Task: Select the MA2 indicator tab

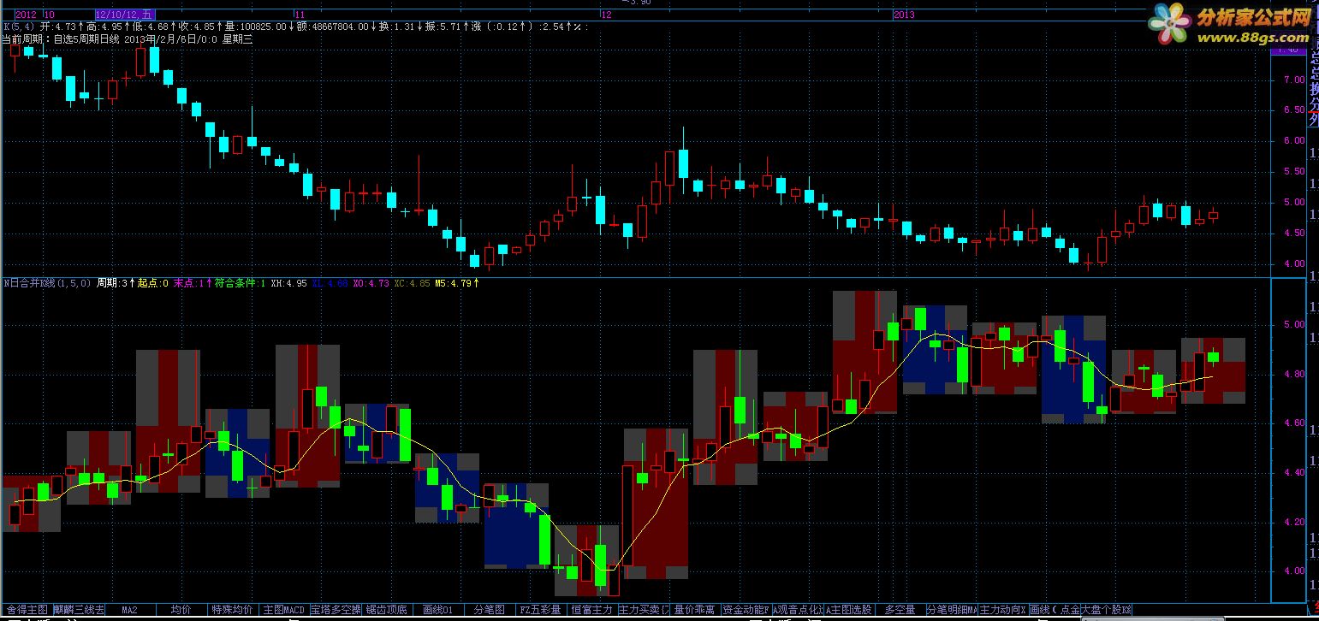Action: click(129, 610)
